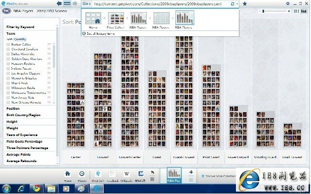Add a new tab with plus icon
311x194 pixels.
point(191,172)
